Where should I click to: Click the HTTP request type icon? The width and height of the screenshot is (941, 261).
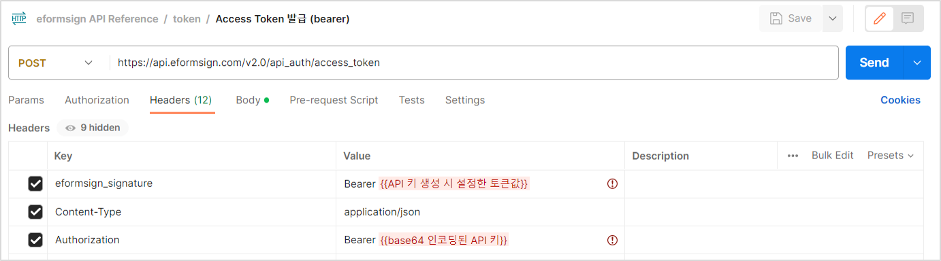19,18
